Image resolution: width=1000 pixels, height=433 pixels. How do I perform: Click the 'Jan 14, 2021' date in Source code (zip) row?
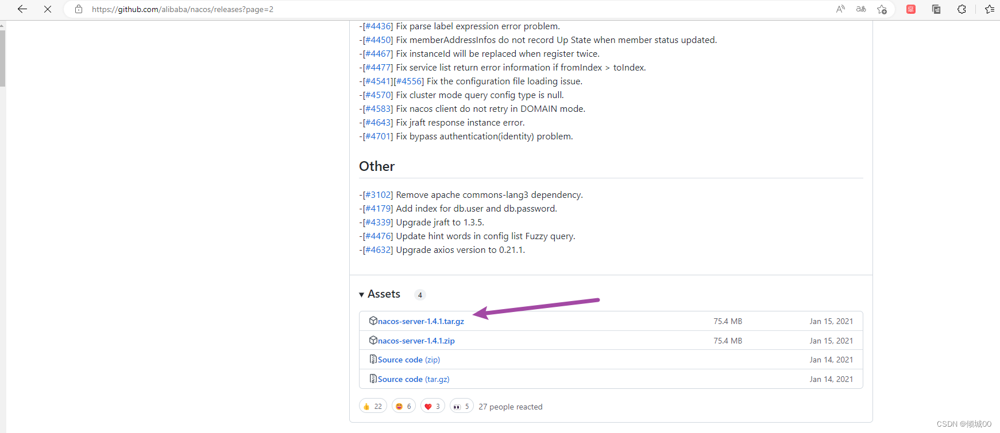click(831, 360)
